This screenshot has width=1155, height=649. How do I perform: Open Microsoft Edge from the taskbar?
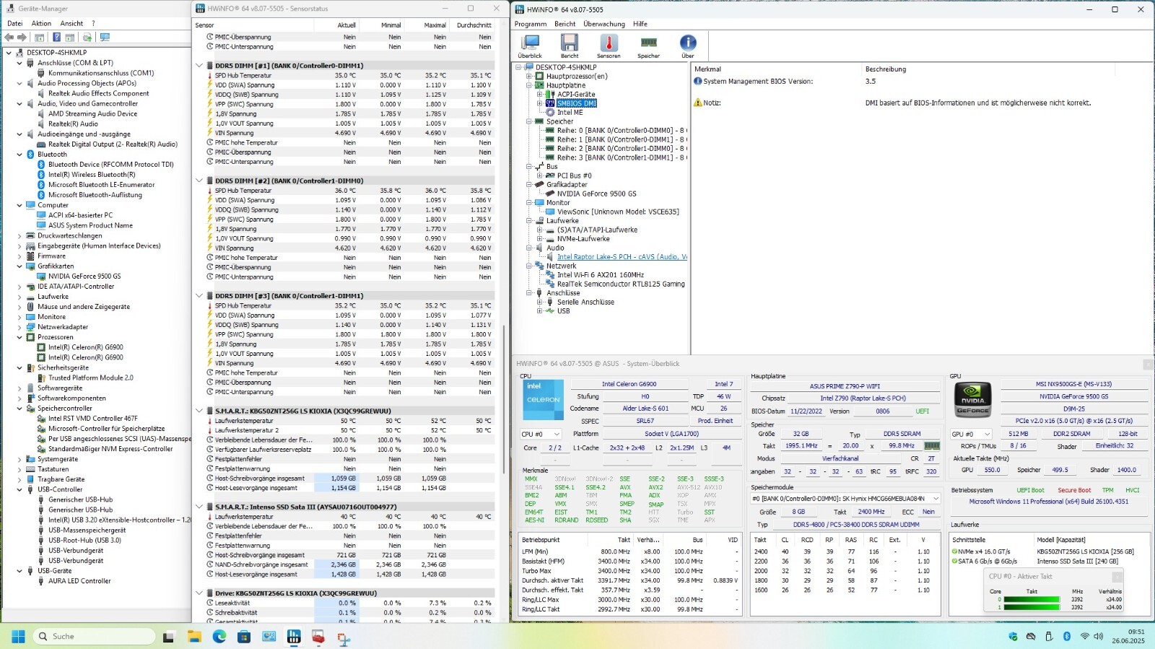(219, 636)
